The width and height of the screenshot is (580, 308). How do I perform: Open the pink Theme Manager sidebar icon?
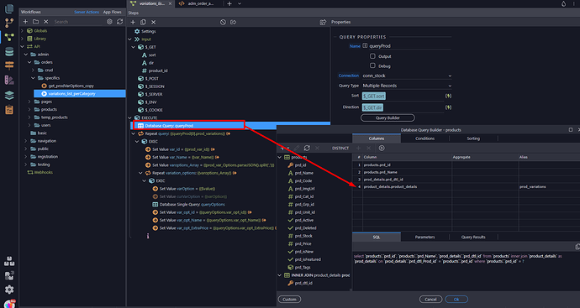pos(9,80)
